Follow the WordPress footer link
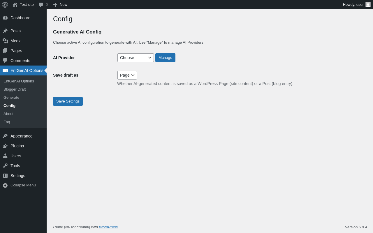Screen dimensions: 373x233 point(108,227)
